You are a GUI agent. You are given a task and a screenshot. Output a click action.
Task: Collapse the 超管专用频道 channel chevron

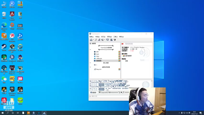tap(91, 67)
